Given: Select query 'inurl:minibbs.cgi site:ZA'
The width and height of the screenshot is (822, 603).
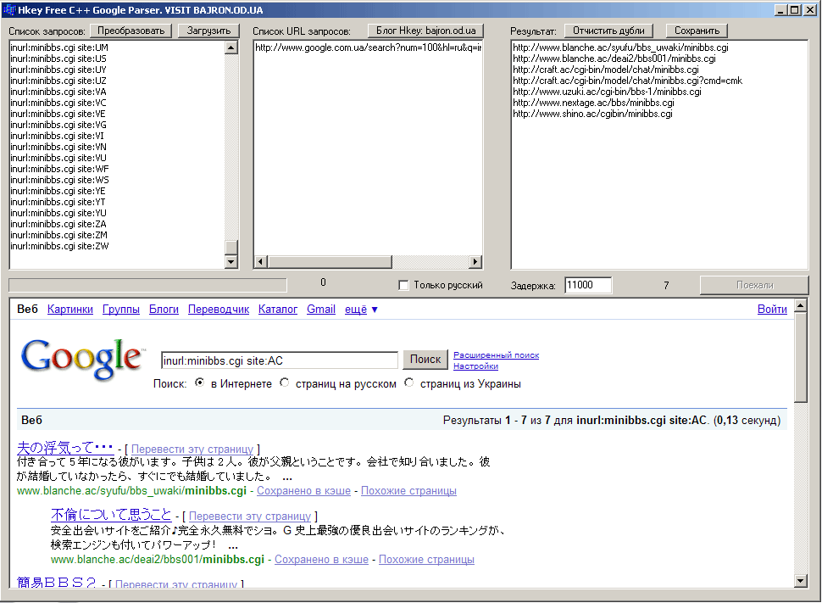Looking at the screenshot, I should point(58,224).
